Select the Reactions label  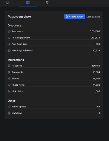click(x=17, y=66)
